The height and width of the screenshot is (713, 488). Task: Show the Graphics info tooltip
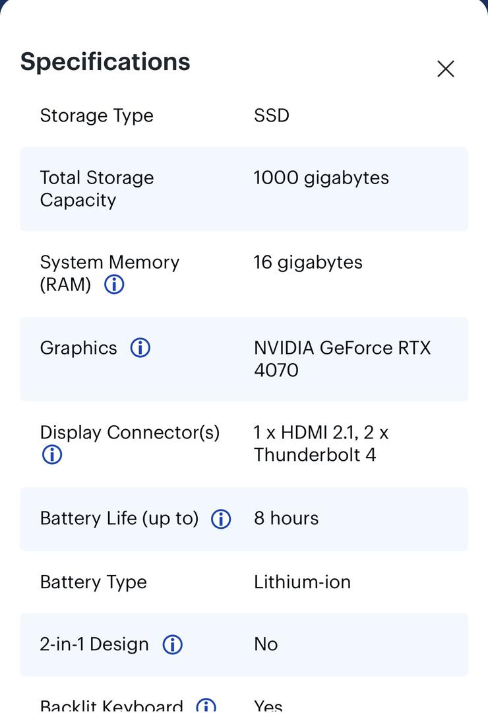point(140,348)
